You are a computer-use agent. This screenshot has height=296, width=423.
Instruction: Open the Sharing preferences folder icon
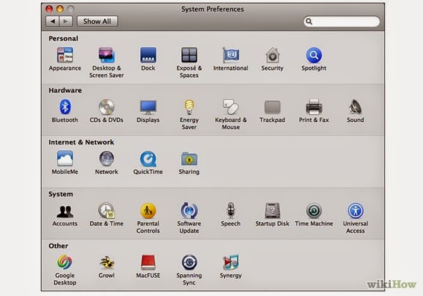pyautogui.click(x=189, y=158)
